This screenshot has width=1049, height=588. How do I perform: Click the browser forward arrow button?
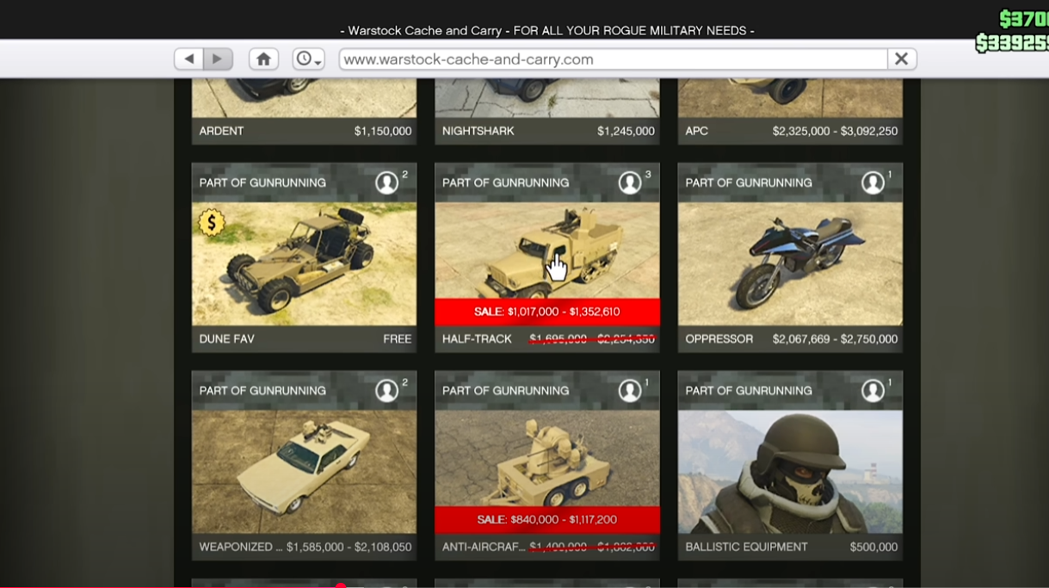tap(217, 59)
